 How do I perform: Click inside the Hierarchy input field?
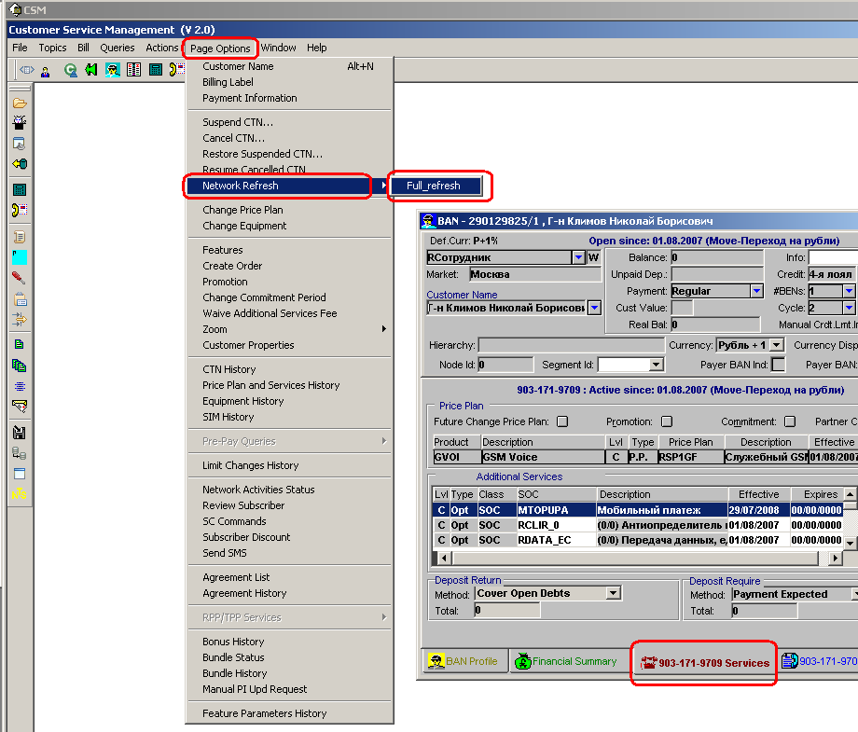point(571,345)
